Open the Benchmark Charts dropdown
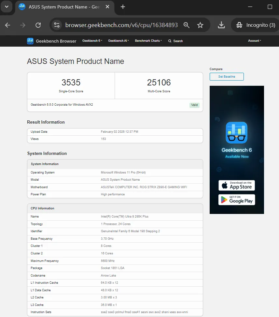Viewport: 279px width, 317px height. [148, 41]
